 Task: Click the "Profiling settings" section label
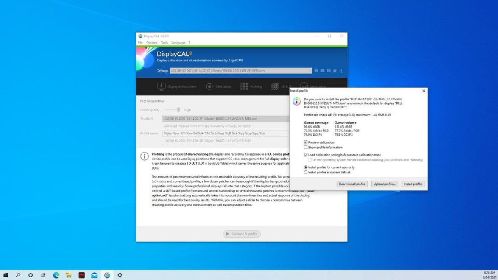(x=153, y=101)
